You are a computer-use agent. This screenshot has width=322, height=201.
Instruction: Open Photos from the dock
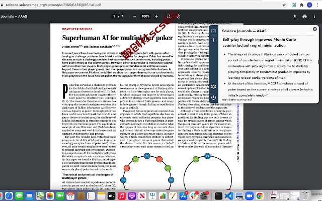coord(50,196)
